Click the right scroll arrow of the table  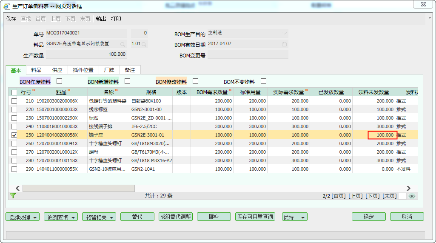[408, 188]
